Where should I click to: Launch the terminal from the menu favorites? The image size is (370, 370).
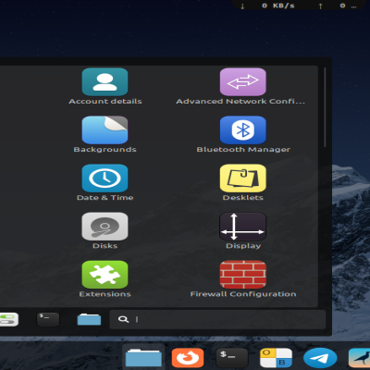point(48,319)
